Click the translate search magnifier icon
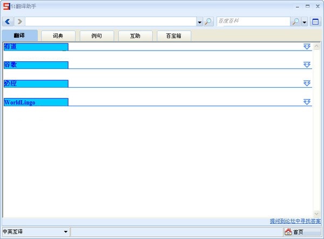This screenshot has width=324, height=239. click(208, 22)
